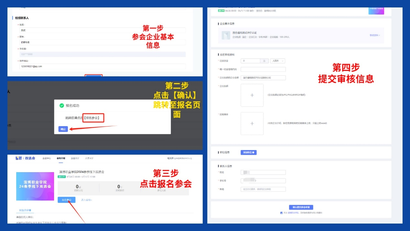Click the plus upload box for 营业执照
Viewport: 410px width, 231px height.
[x=252, y=95]
